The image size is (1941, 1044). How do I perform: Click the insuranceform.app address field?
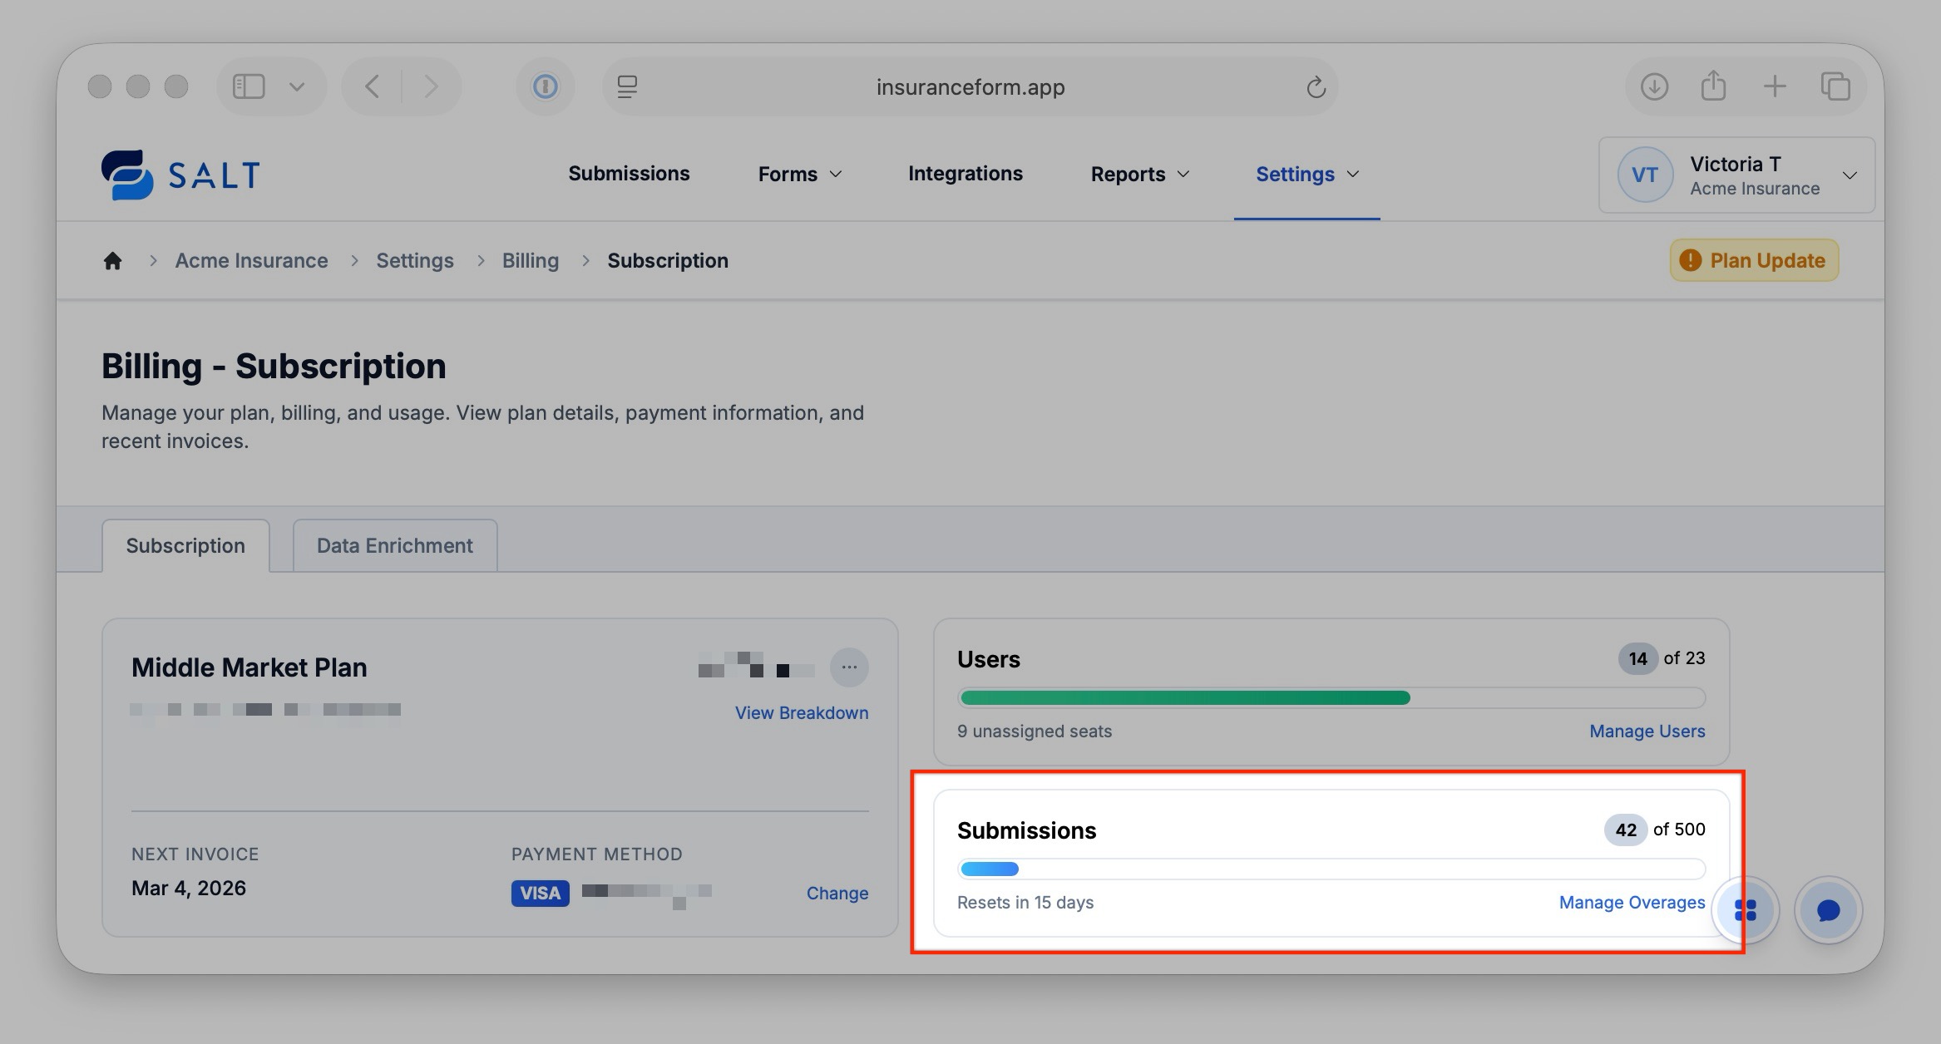[x=970, y=87]
